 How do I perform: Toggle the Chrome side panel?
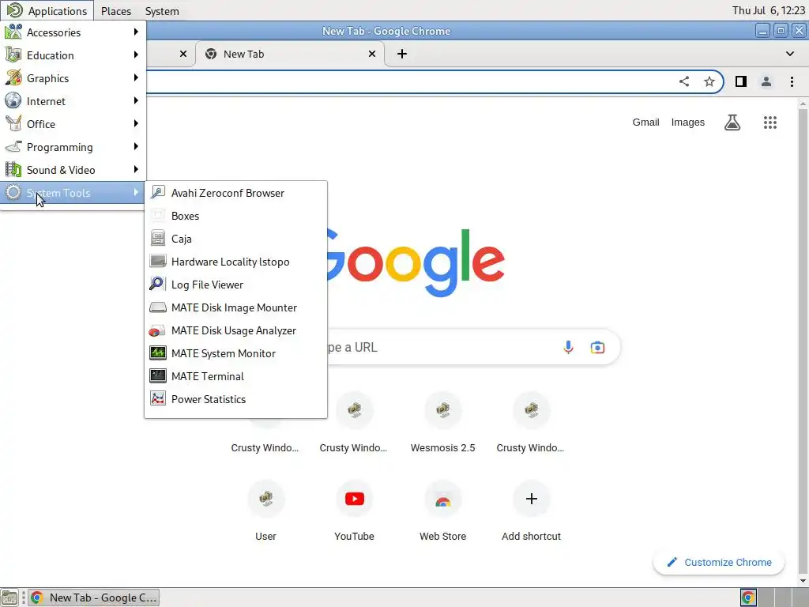pos(741,81)
